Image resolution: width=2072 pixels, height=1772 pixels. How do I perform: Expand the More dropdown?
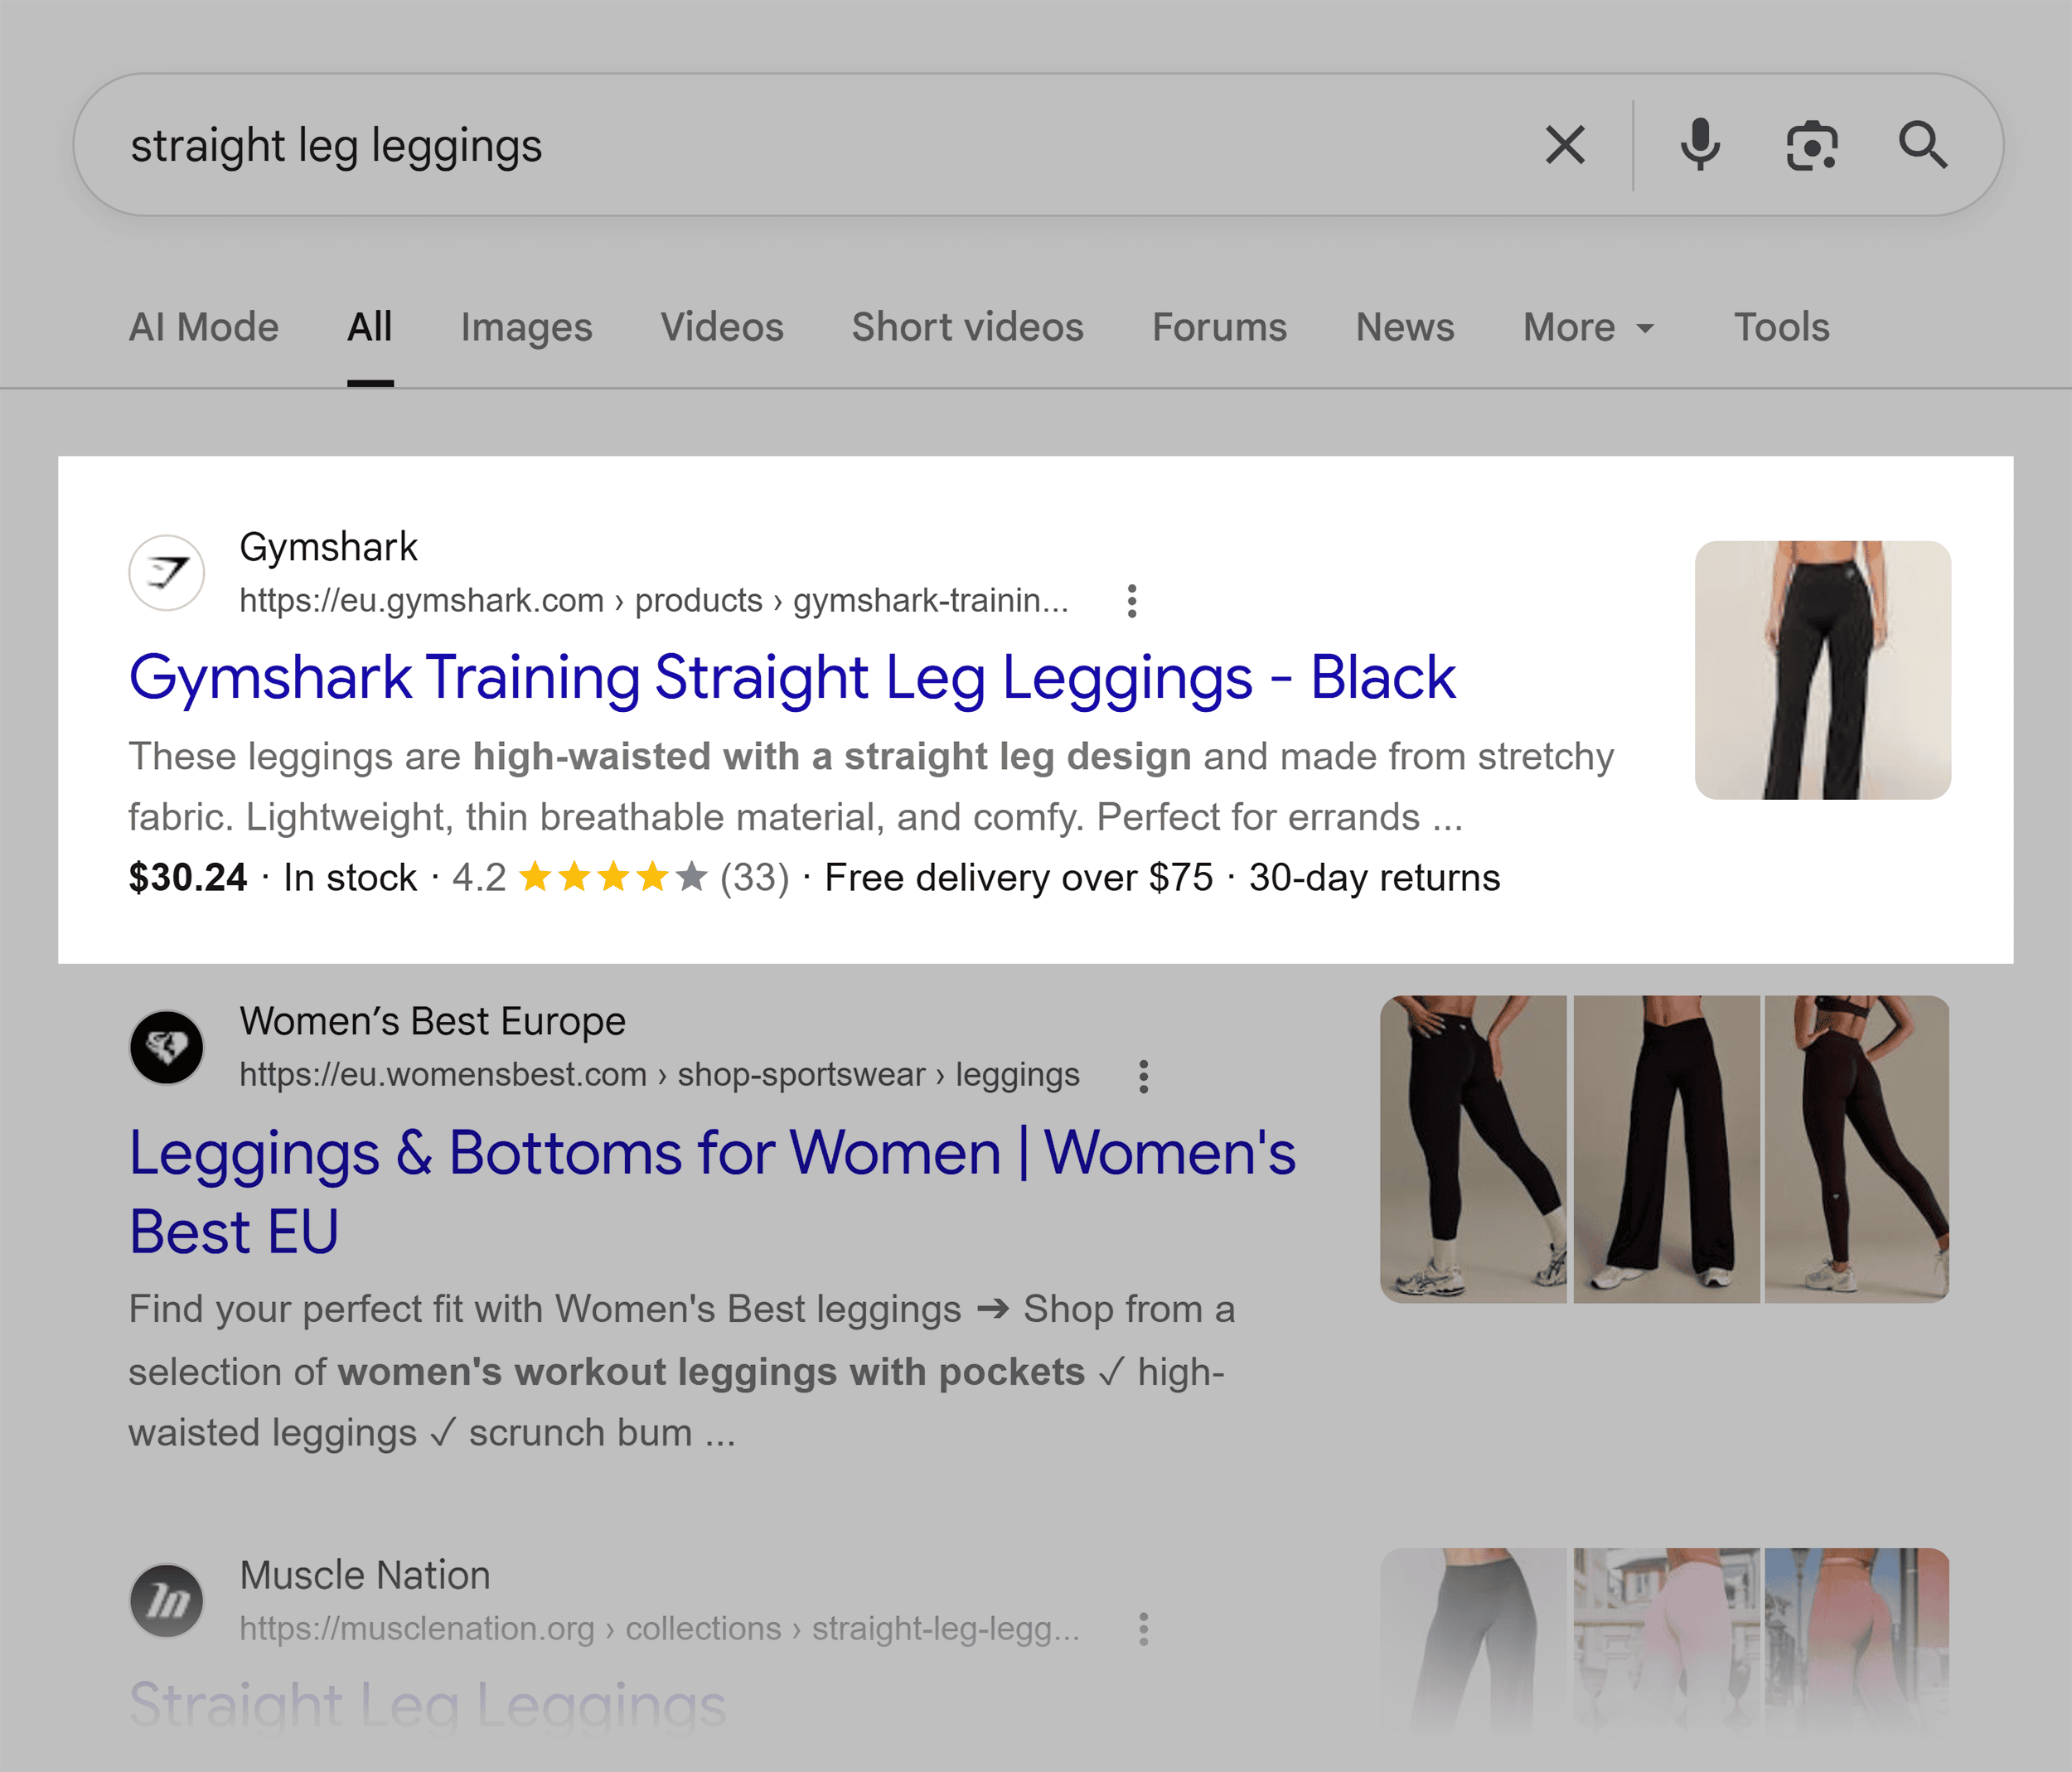coord(1589,327)
